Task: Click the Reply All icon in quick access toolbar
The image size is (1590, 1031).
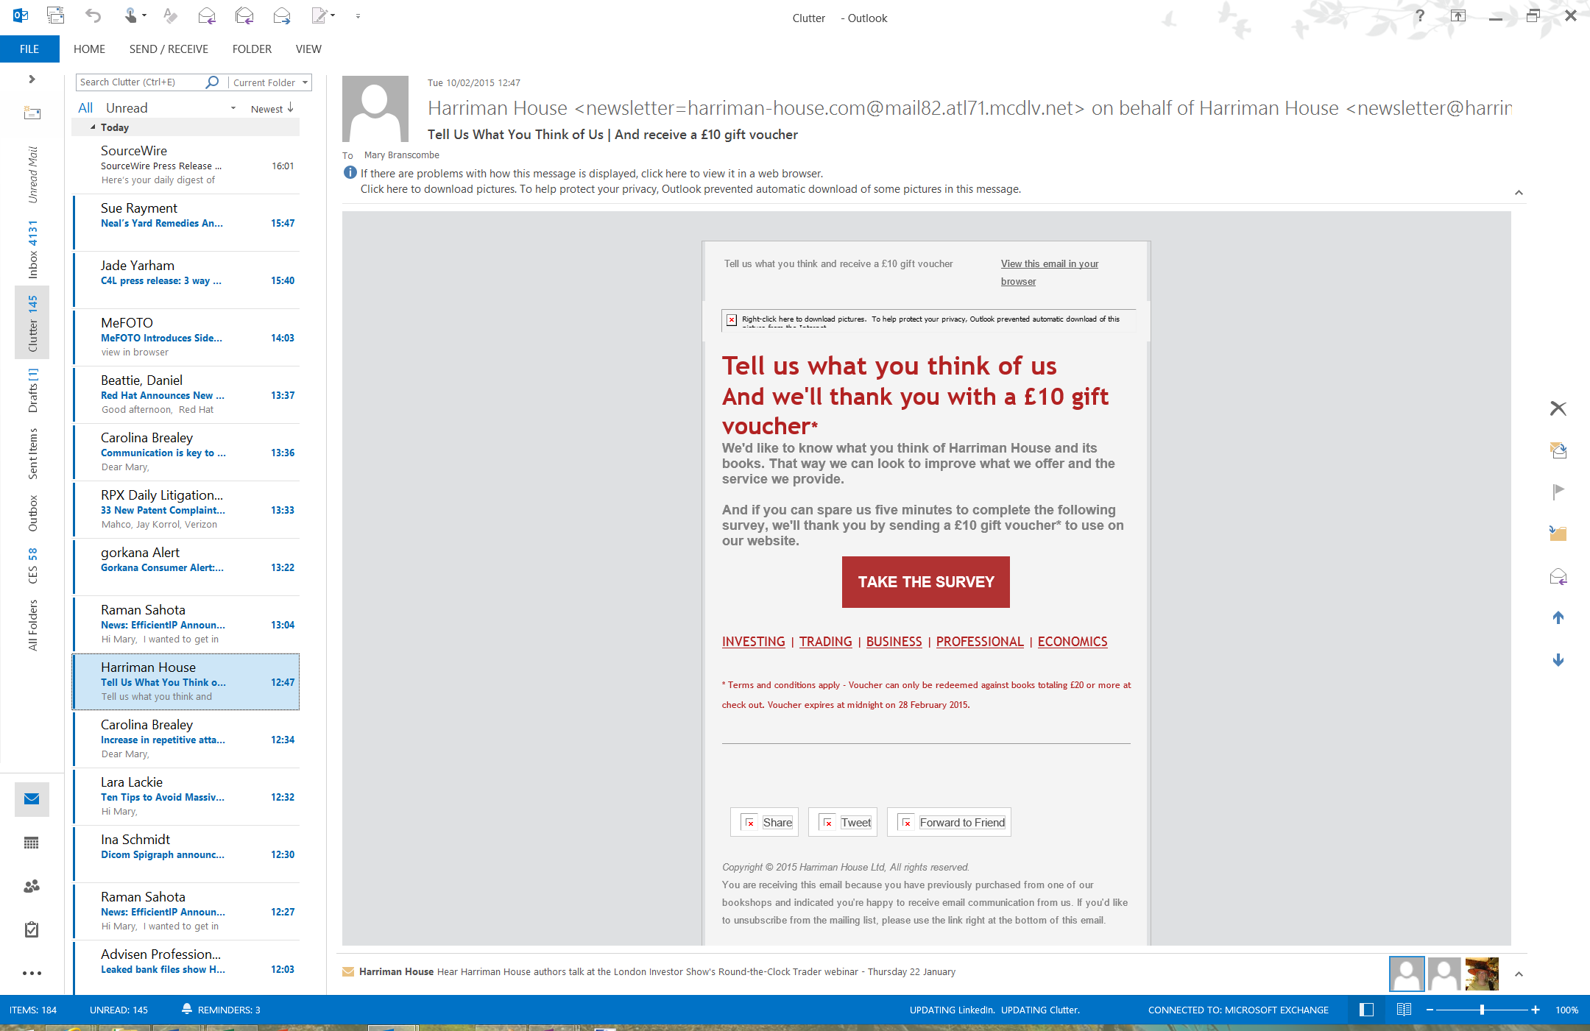Action: pos(244,15)
